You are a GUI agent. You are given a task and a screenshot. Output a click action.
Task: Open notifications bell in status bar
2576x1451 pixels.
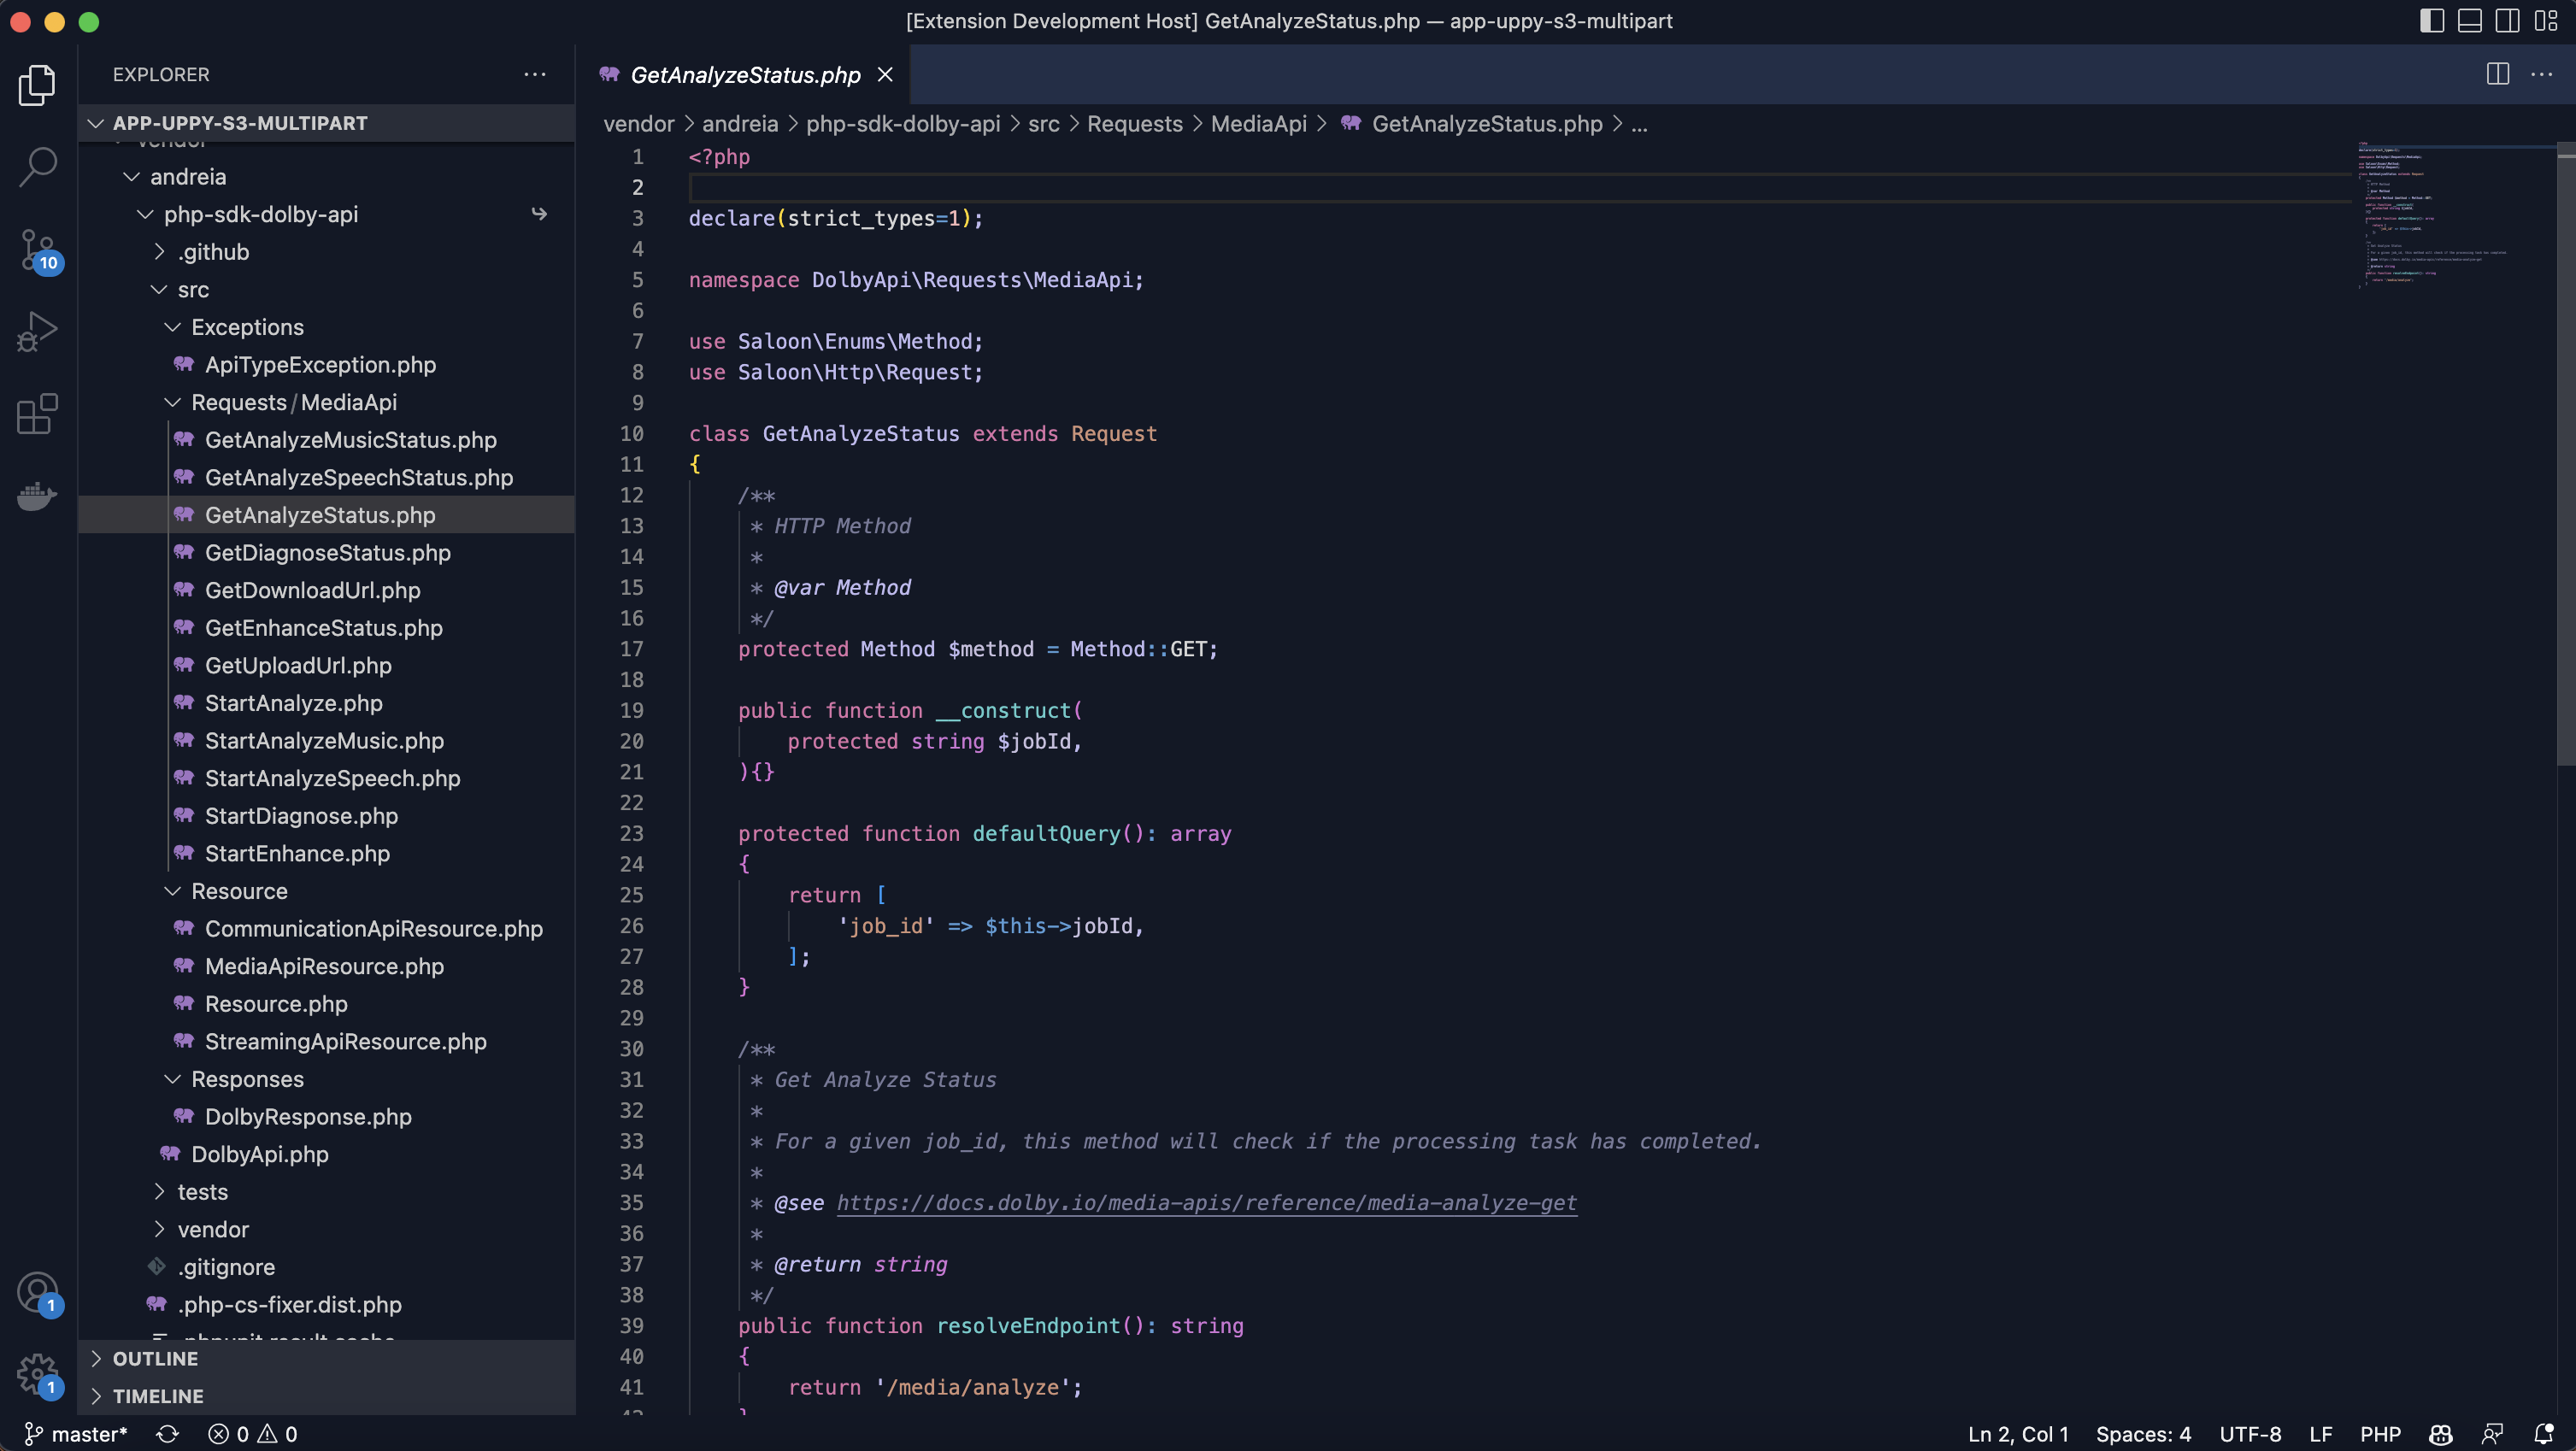(2544, 1434)
